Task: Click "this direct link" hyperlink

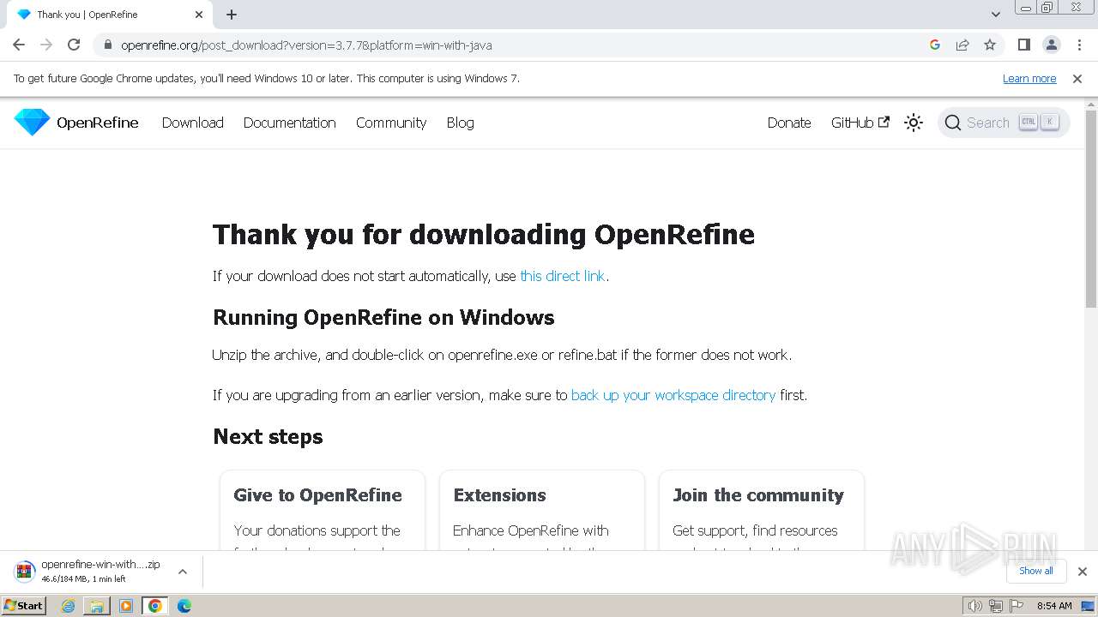Action: pos(563,276)
